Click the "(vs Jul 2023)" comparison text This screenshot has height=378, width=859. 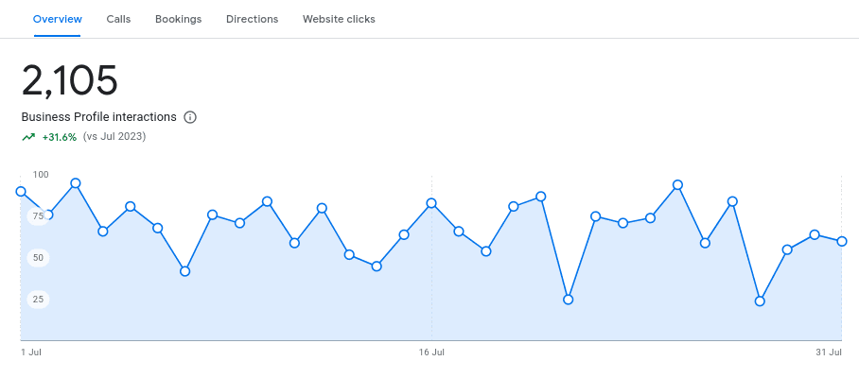pyautogui.click(x=114, y=137)
